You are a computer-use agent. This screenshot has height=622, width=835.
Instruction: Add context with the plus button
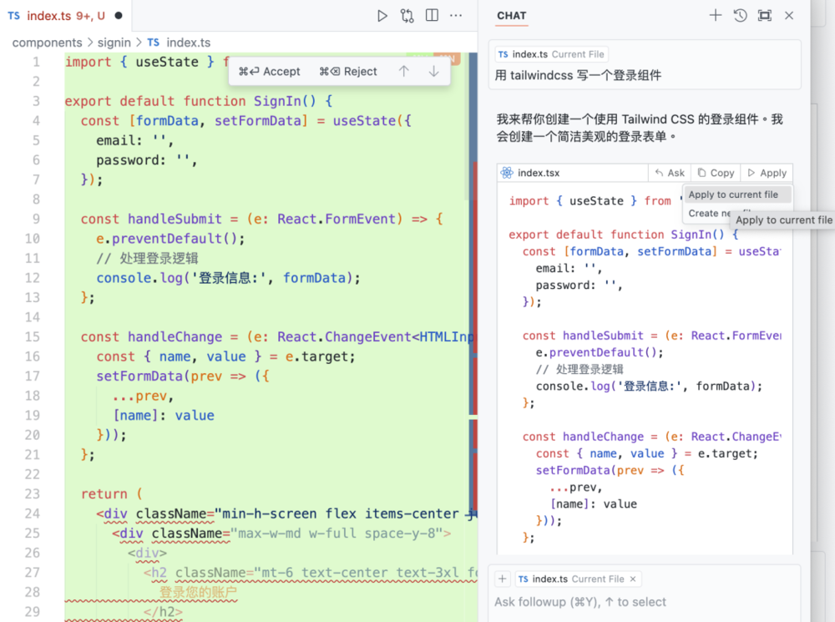[503, 579]
